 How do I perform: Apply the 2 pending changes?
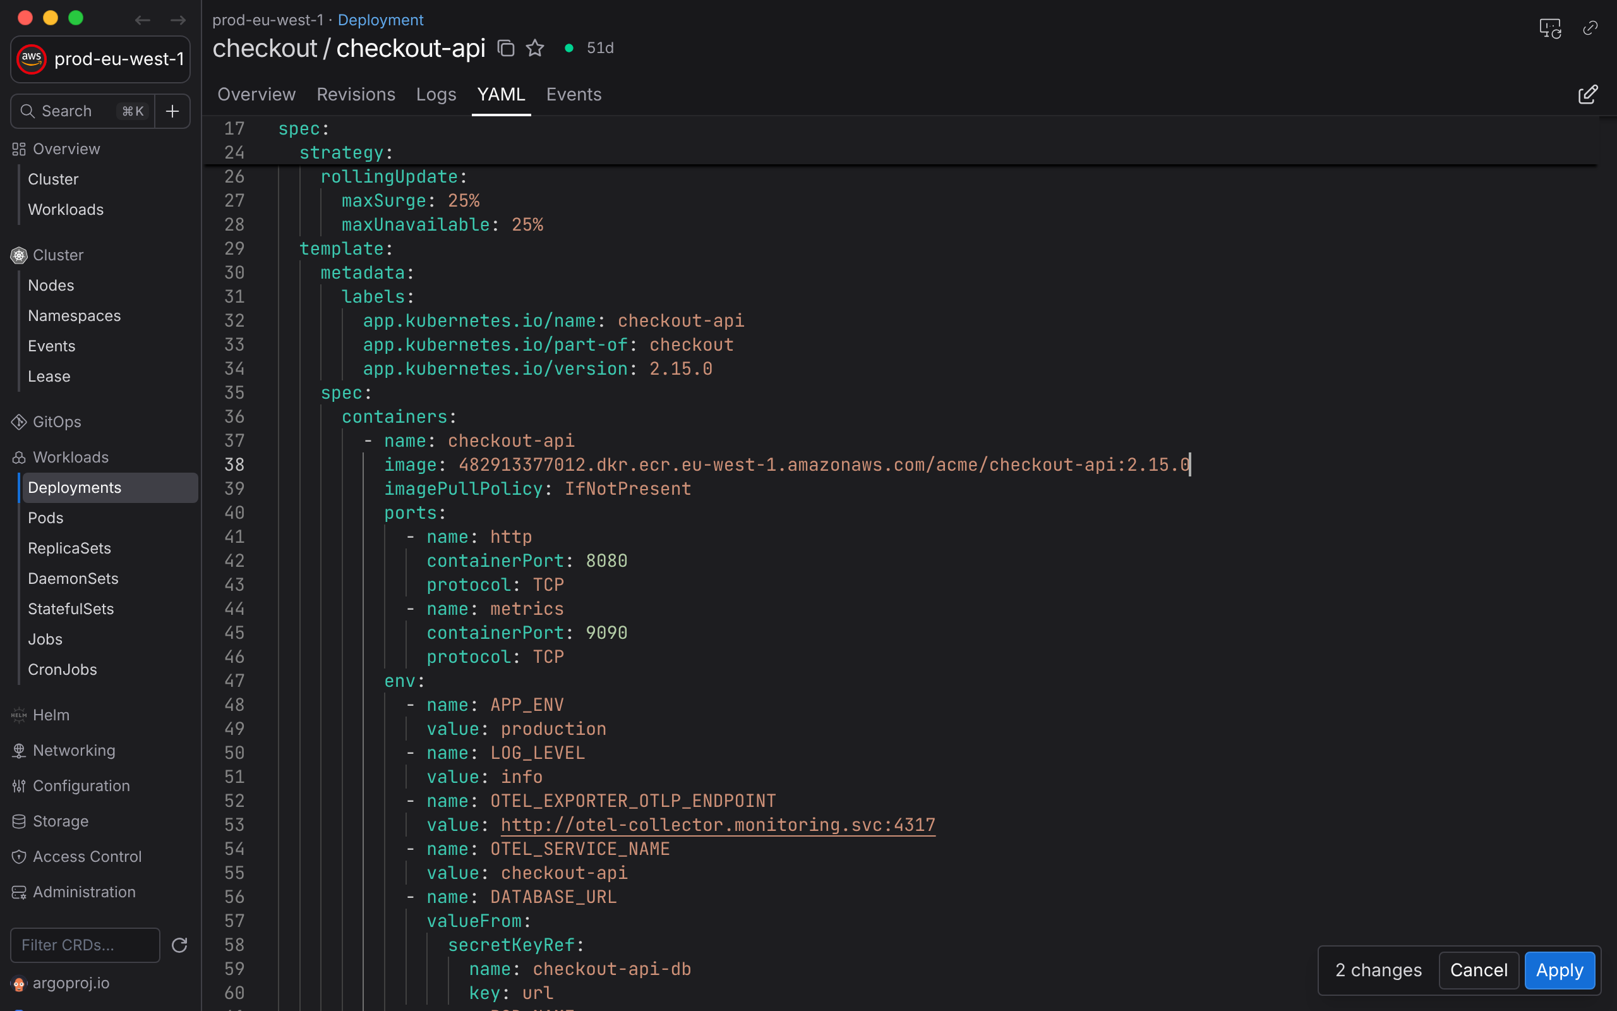[1560, 969]
